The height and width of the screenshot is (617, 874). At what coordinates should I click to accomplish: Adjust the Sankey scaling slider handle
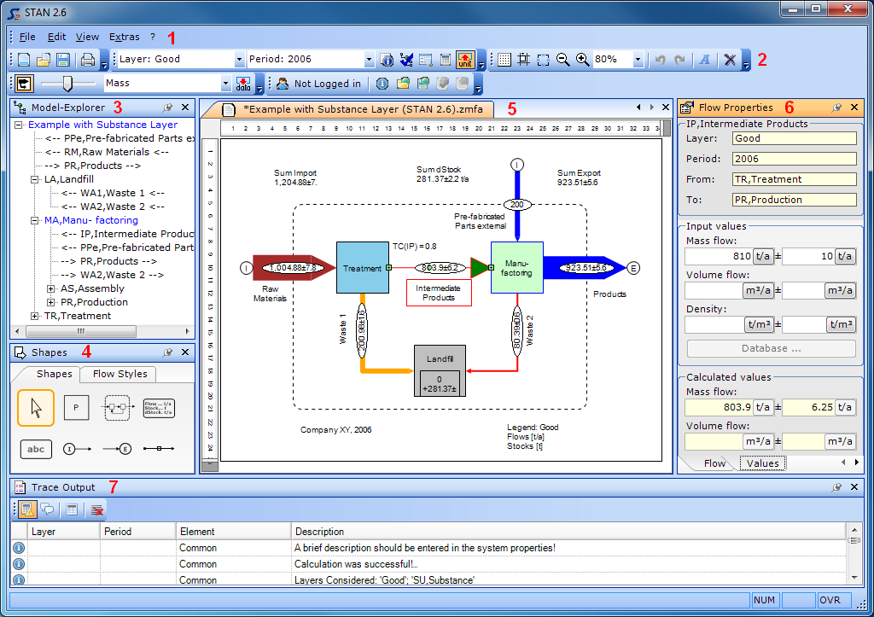67,84
